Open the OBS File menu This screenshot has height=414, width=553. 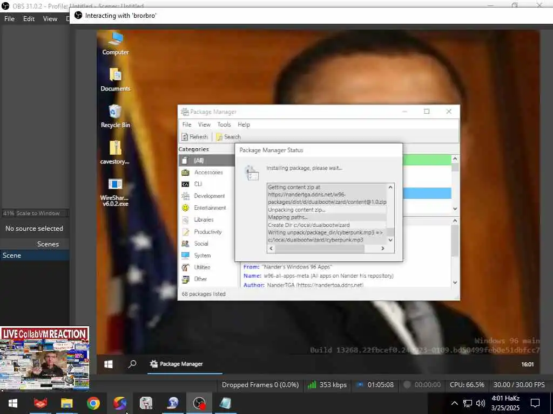click(9, 19)
